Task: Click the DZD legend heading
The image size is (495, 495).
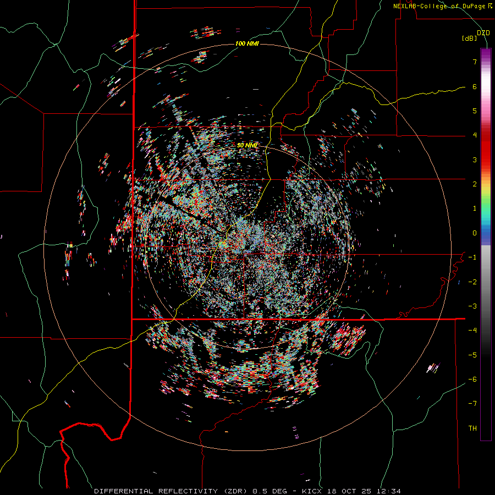Action: click(x=483, y=33)
